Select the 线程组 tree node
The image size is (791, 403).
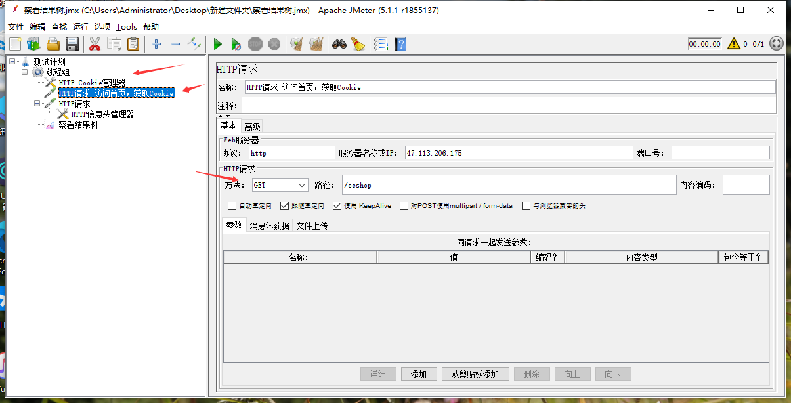click(58, 72)
